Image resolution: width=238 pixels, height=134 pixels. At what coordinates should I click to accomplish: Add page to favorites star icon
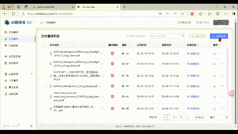pyautogui.click(x=182, y=14)
